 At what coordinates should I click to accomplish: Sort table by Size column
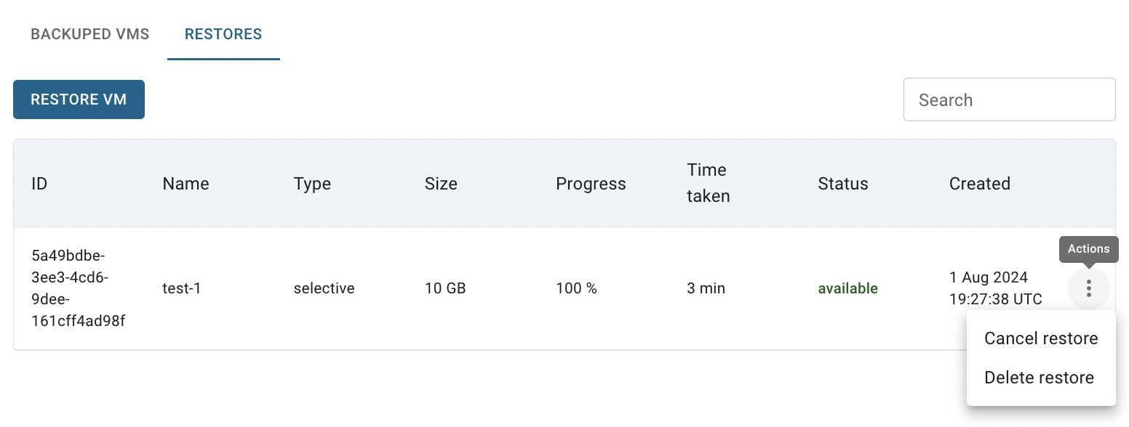point(441,184)
